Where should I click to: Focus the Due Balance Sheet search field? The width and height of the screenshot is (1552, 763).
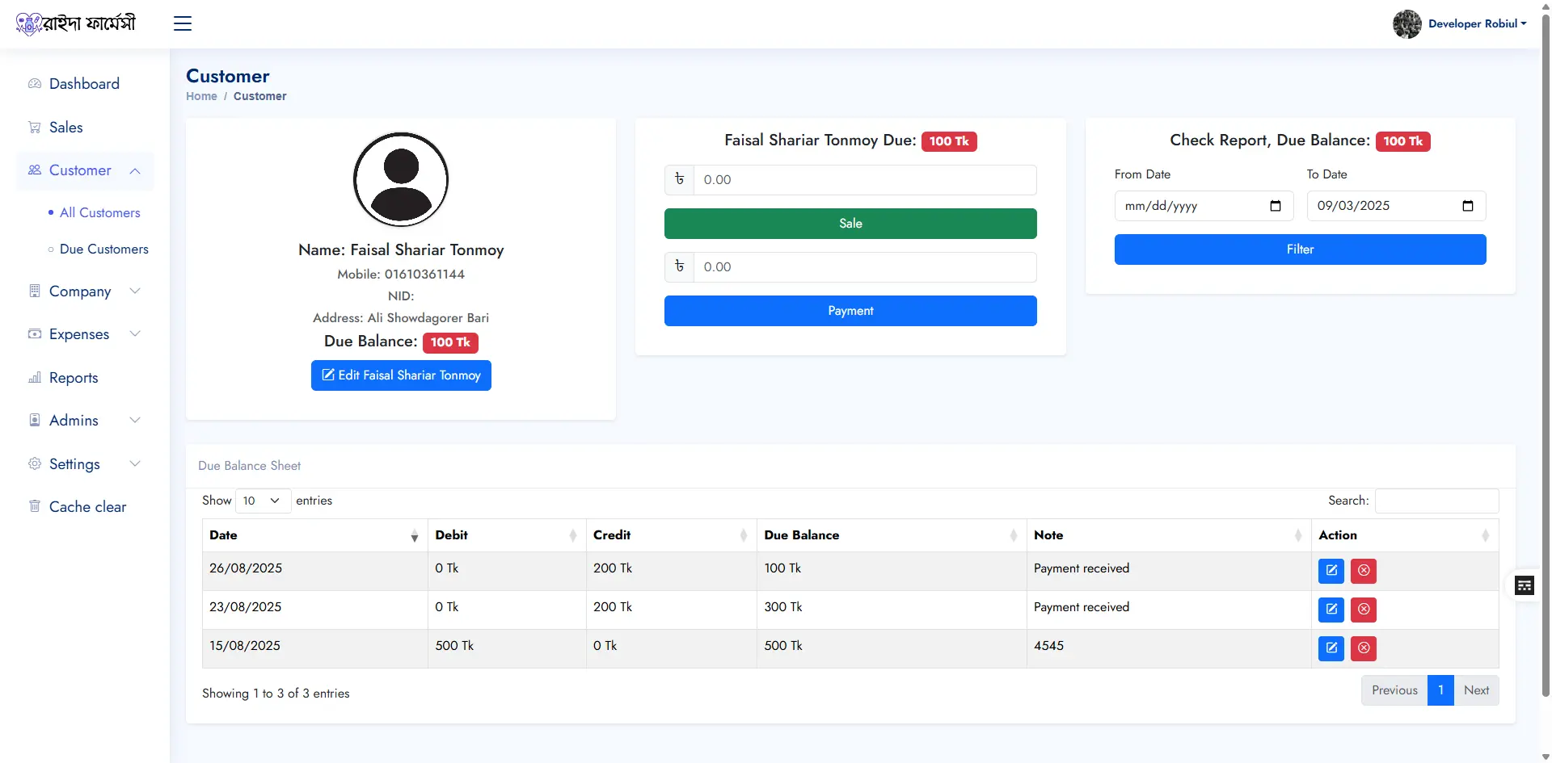coord(1436,501)
